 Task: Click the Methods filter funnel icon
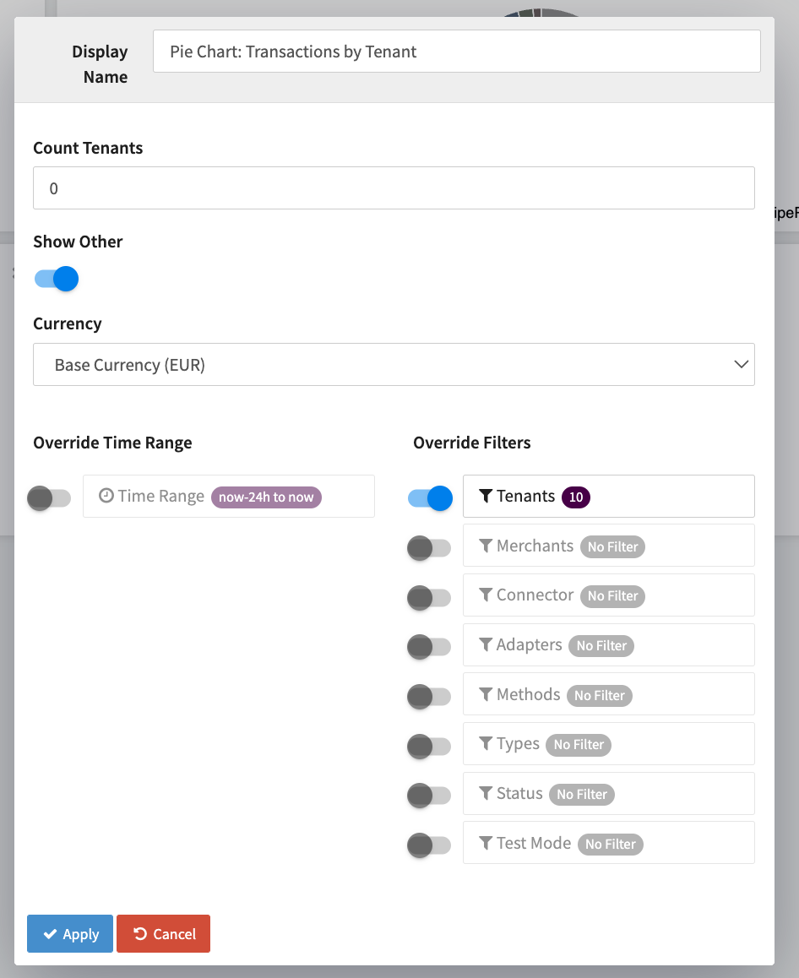tap(486, 695)
